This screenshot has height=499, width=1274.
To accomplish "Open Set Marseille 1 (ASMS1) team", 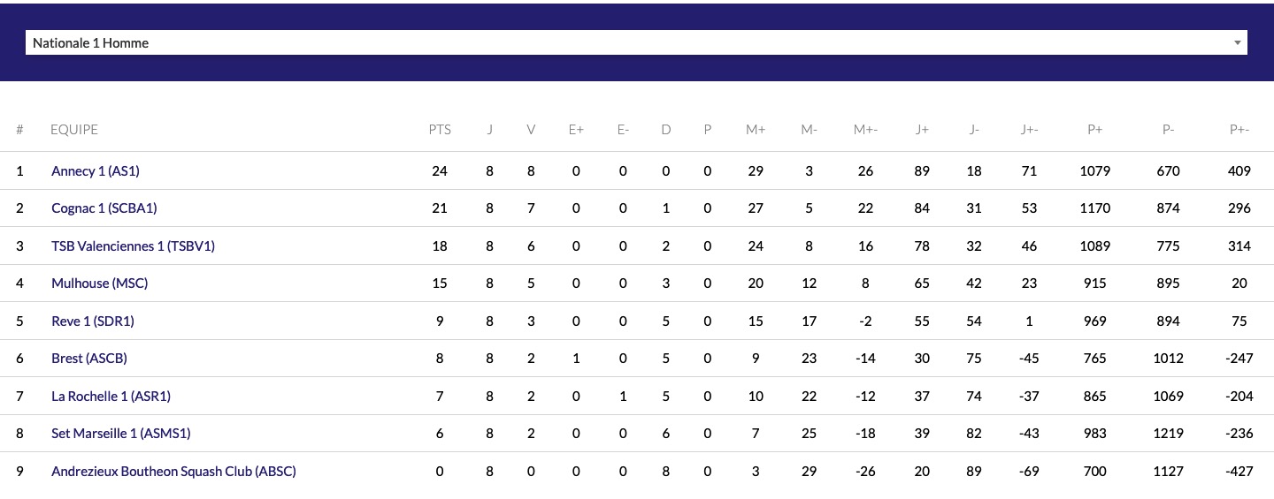I will coord(121,434).
